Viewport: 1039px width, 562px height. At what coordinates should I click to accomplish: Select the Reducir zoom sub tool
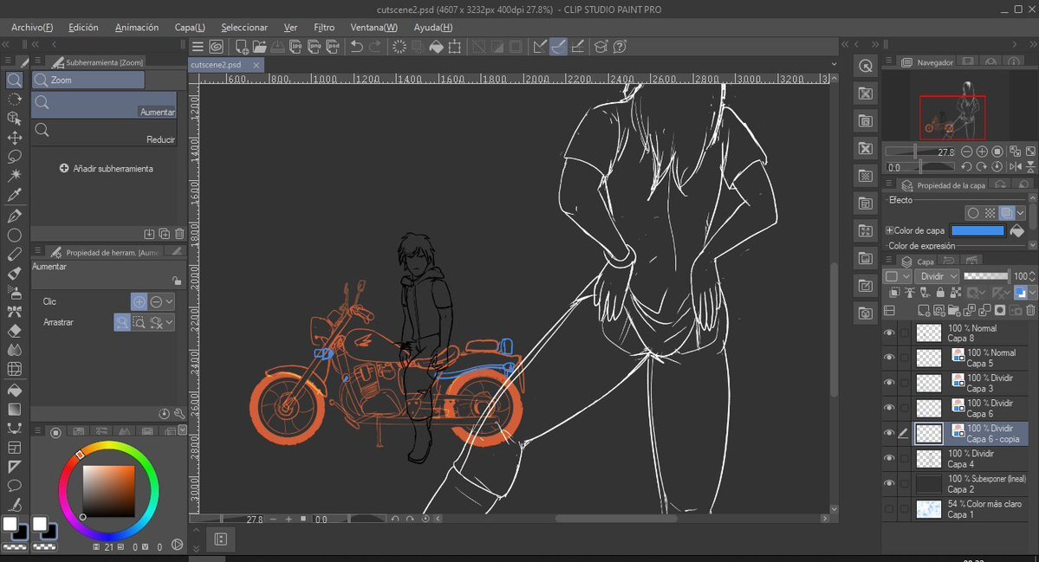[104, 132]
